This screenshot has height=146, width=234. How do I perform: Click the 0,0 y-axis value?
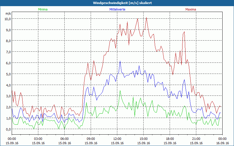pyautogui.click(x=8, y=129)
